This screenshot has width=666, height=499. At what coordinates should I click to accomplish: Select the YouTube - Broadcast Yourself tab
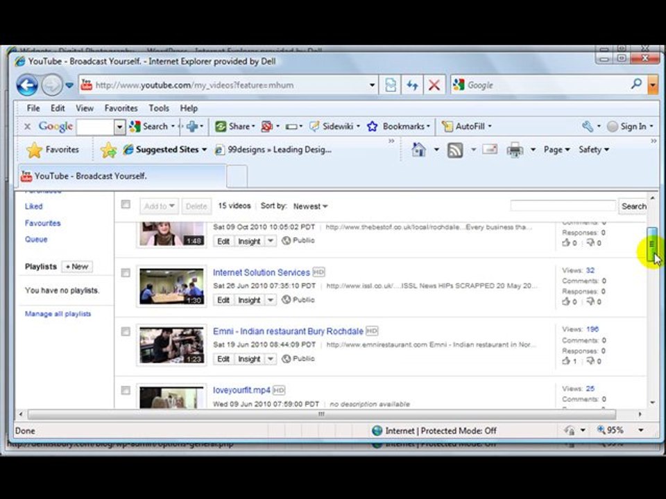(x=122, y=176)
